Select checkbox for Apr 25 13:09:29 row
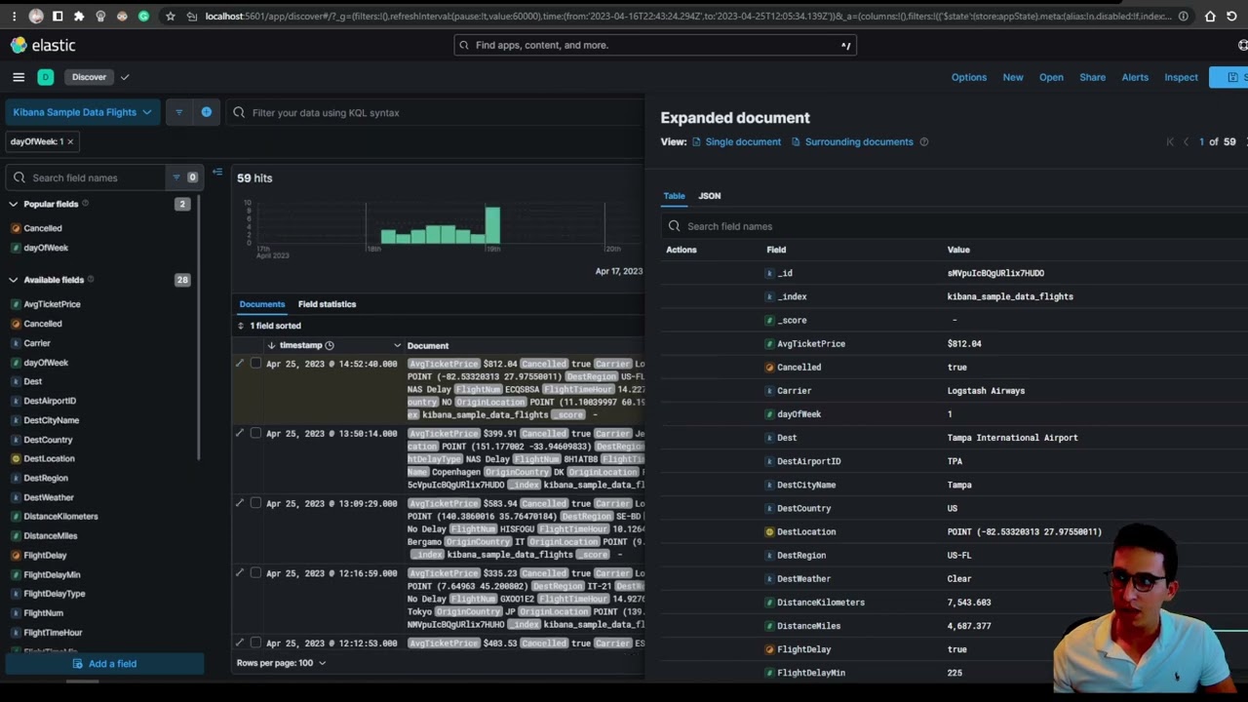Image resolution: width=1248 pixels, height=702 pixels. [x=255, y=503]
